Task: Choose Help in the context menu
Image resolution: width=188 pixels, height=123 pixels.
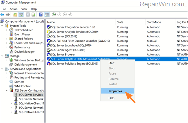Action: tap(117, 98)
